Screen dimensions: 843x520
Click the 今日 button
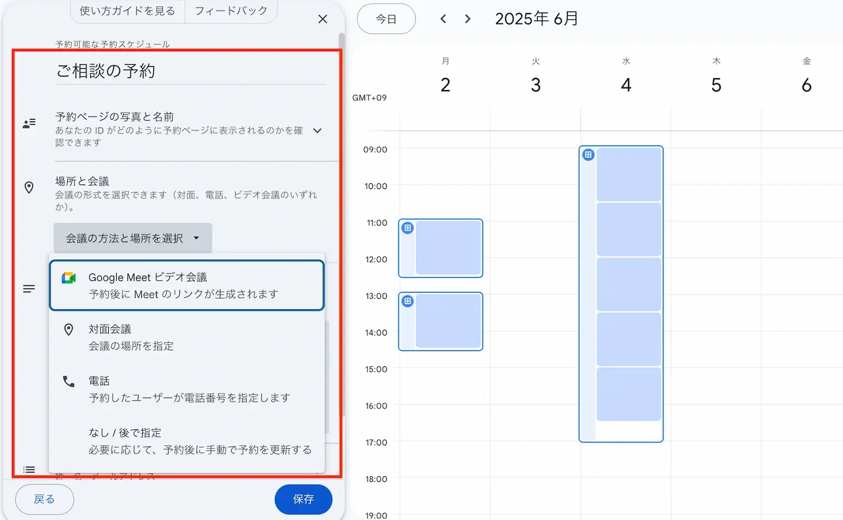pyautogui.click(x=386, y=19)
